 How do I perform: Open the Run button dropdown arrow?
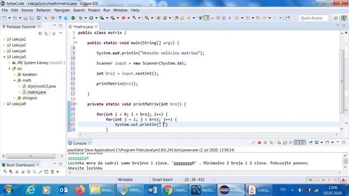point(97,18)
